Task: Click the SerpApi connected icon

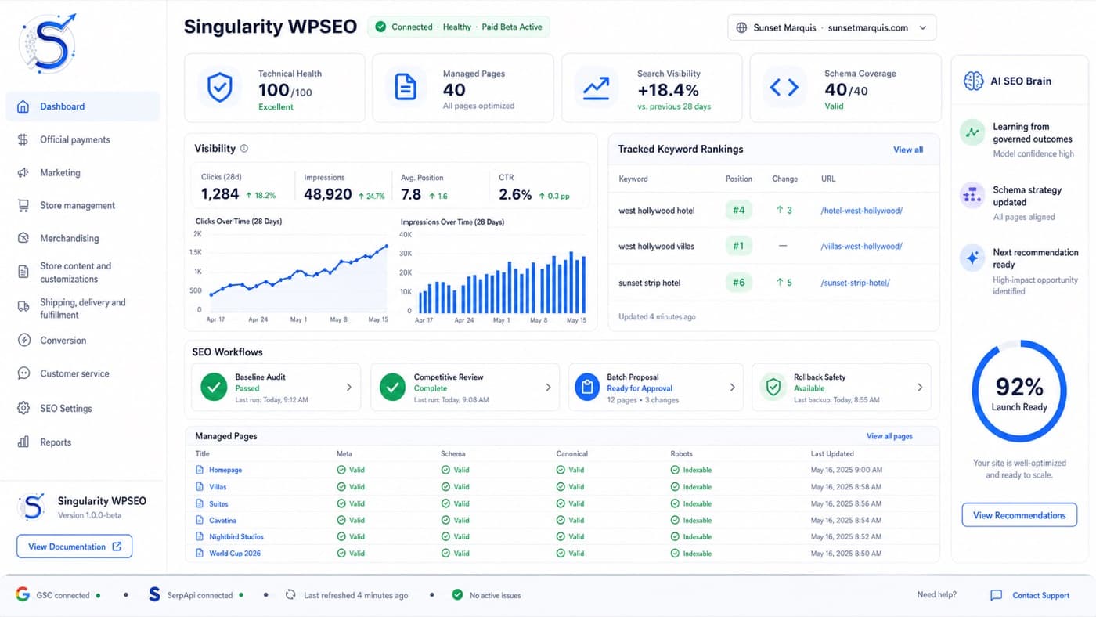Action: pyautogui.click(x=154, y=594)
